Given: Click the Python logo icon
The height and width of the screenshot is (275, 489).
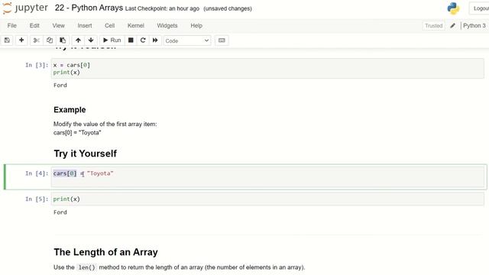Looking at the screenshot, I should click(453, 8).
